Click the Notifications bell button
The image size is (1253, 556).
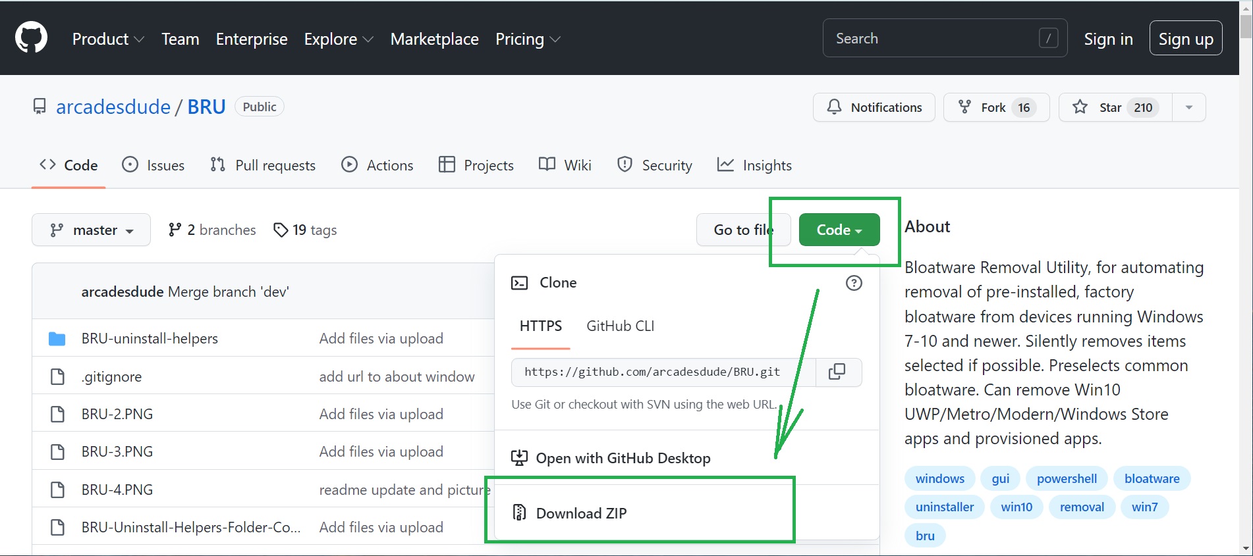pos(874,107)
